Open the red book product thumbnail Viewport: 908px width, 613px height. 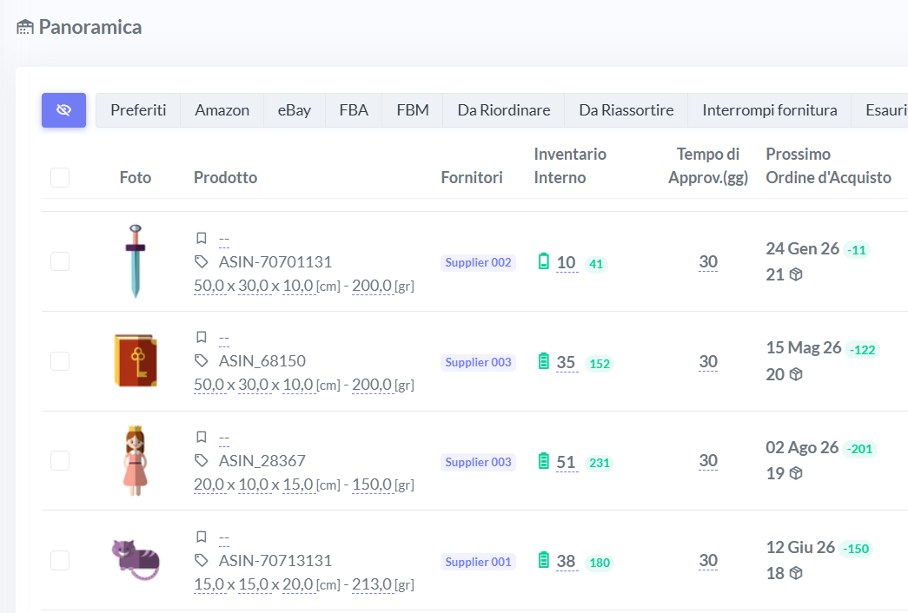(136, 360)
